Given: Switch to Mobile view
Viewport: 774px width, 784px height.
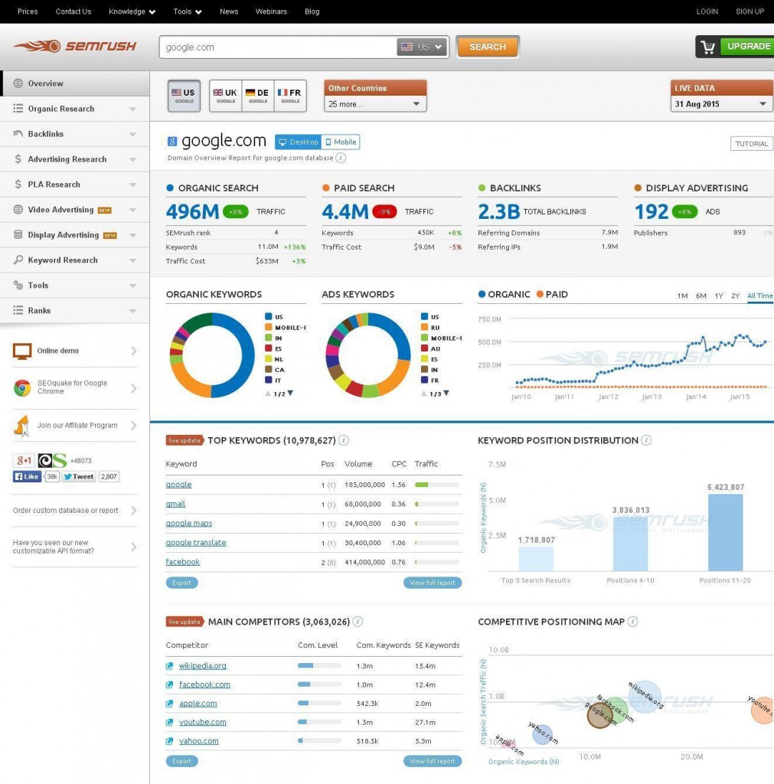Looking at the screenshot, I should click(x=341, y=142).
